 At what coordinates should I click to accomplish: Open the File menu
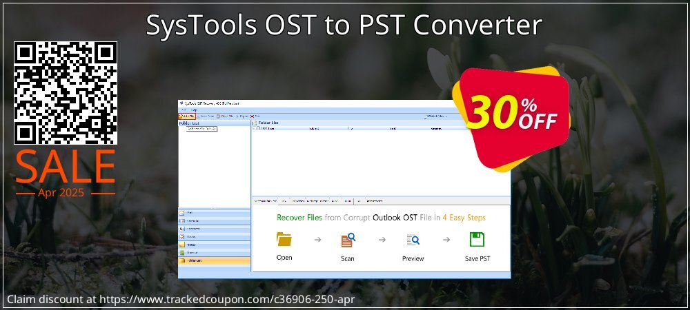pyautogui.click(x=184, y=110)
